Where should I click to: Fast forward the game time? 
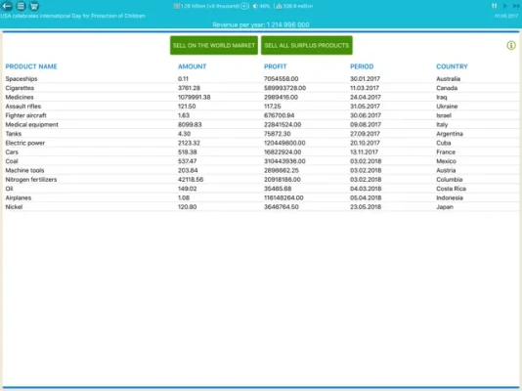click(x=516, y=6)
